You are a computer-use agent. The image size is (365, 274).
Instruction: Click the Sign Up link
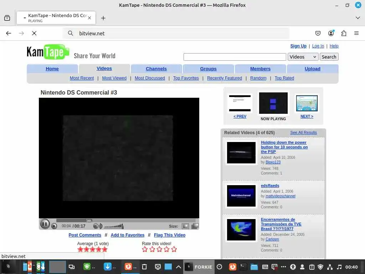pos(298,46)
